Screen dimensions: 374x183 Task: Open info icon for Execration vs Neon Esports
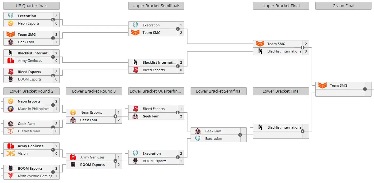pyautogui.click(x=53, y=20)
